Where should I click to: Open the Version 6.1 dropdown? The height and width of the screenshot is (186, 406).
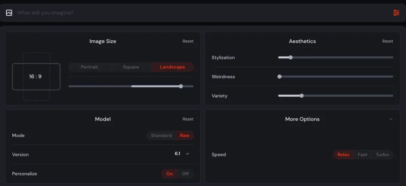182,154
